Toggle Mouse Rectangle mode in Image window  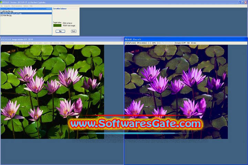[67, 43]
